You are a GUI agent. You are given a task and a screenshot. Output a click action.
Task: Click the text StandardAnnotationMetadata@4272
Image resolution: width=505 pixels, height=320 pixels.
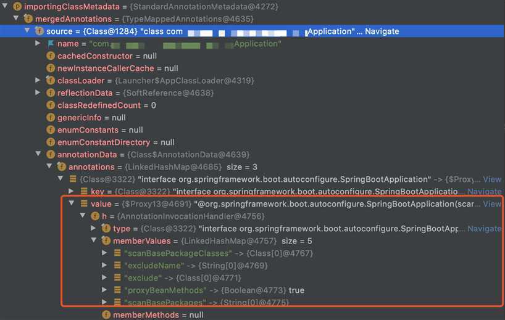pyautogui.click(x=204, y=6)
